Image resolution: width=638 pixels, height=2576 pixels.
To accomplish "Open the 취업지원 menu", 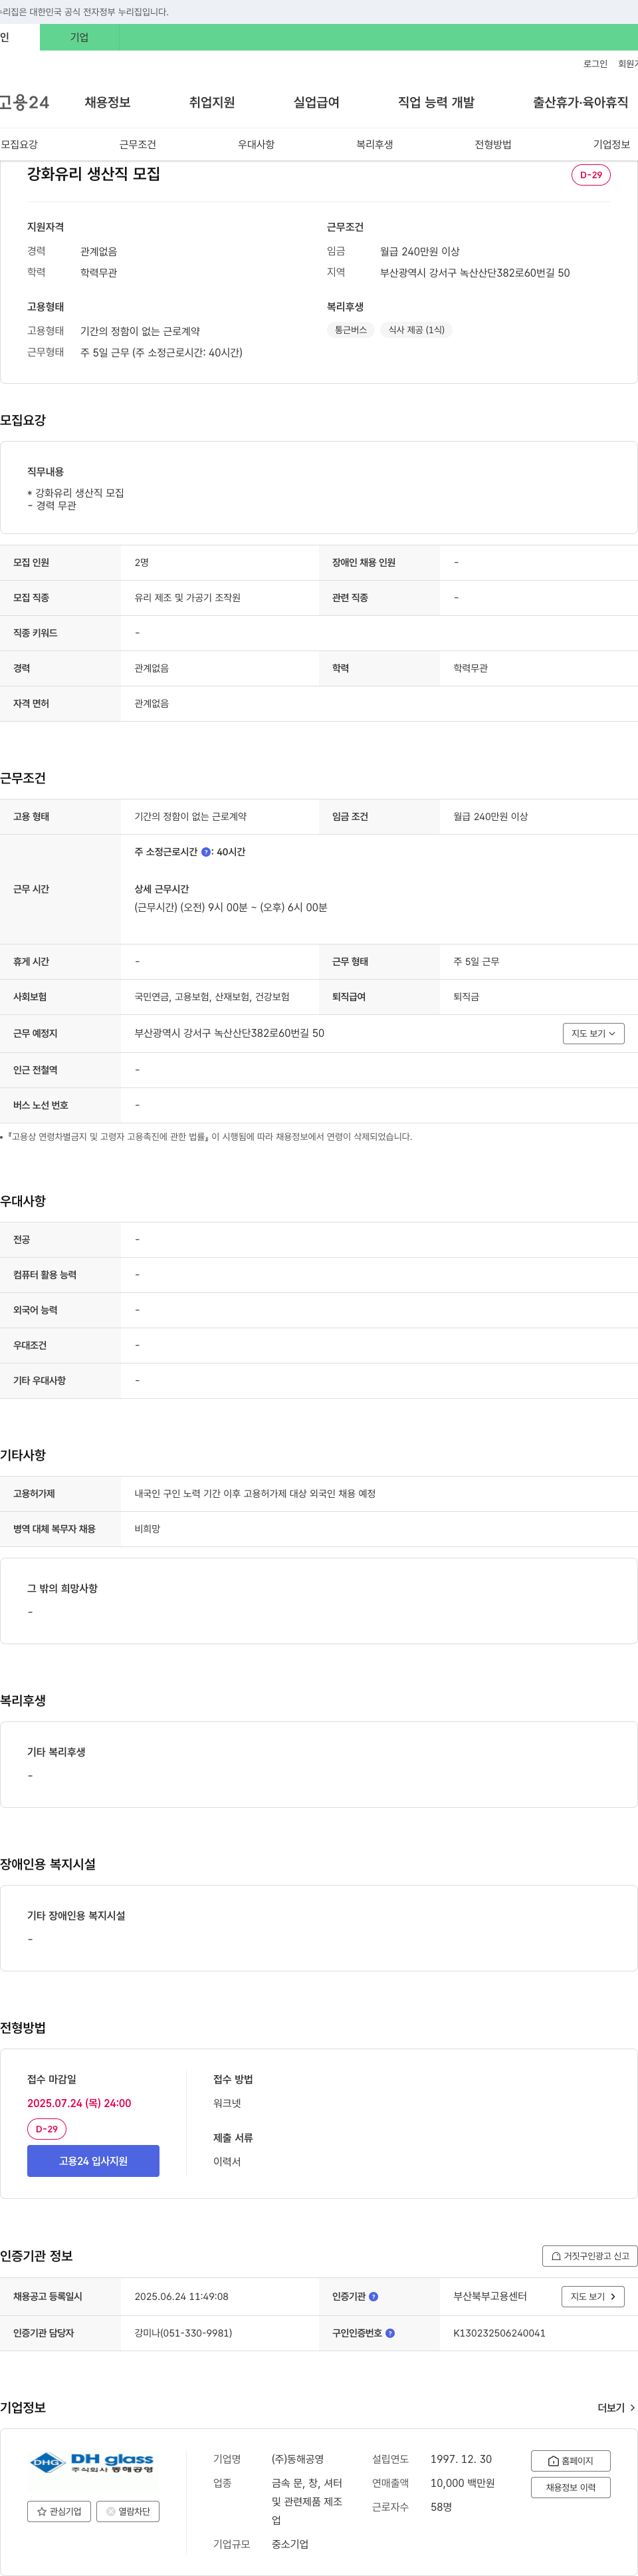I will point(211,103).
